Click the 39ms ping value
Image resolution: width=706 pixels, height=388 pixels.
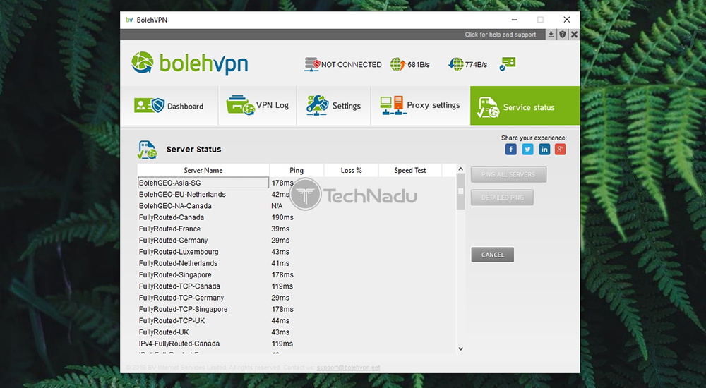280,229
